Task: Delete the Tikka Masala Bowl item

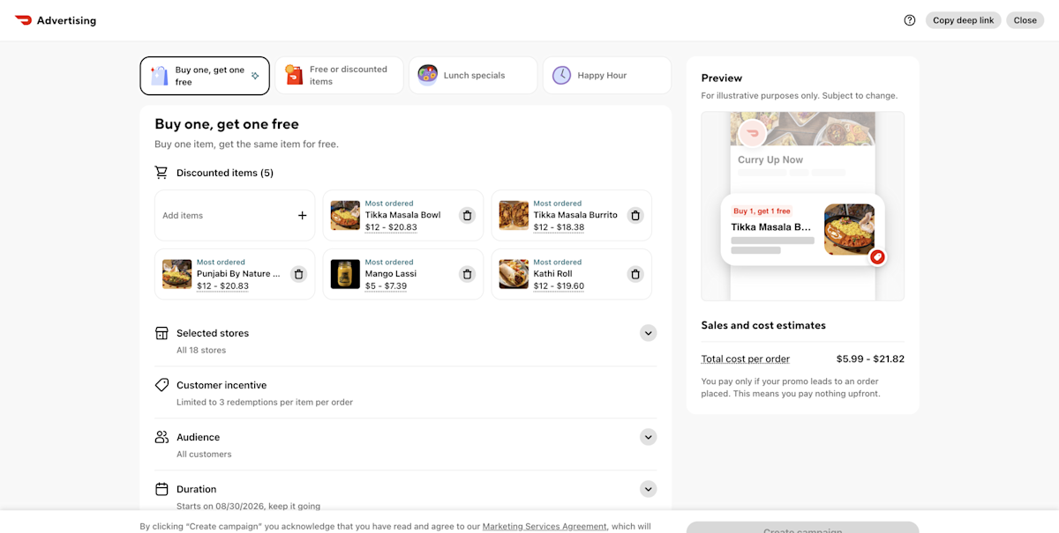Action: (467, 215)
